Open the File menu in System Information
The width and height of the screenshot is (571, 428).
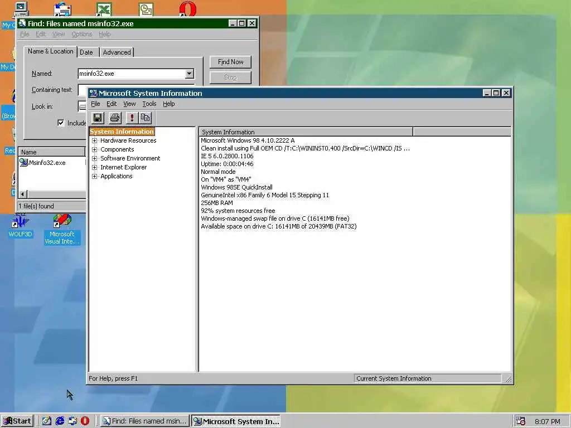pos(95,104)
